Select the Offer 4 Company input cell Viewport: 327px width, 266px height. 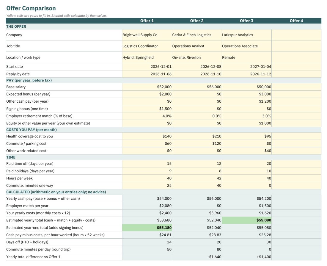296,35
